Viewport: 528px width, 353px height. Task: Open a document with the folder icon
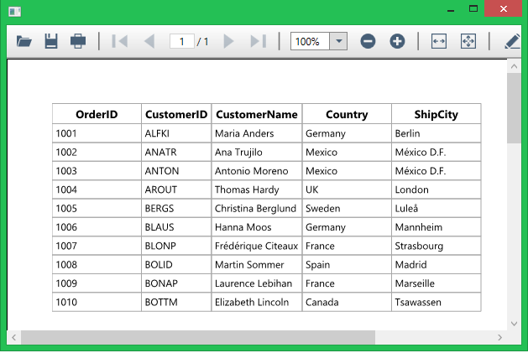pos(24,41)
